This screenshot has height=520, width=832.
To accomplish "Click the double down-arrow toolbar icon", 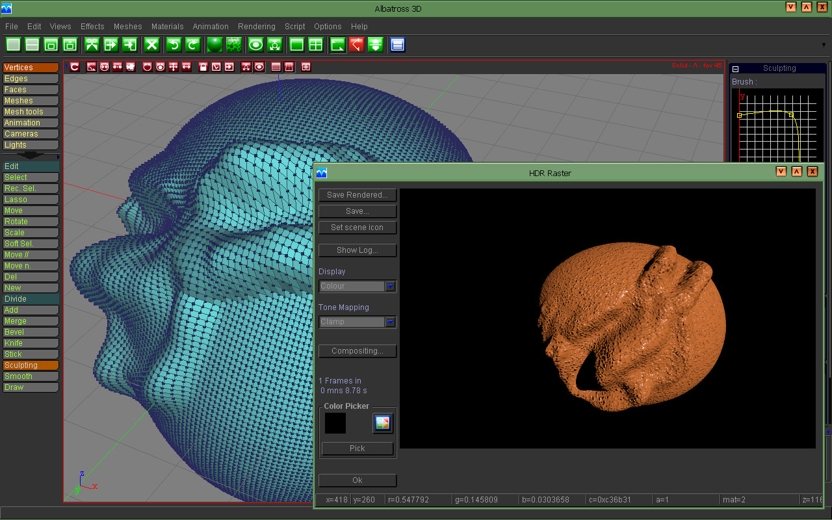I will click(375, 45).
